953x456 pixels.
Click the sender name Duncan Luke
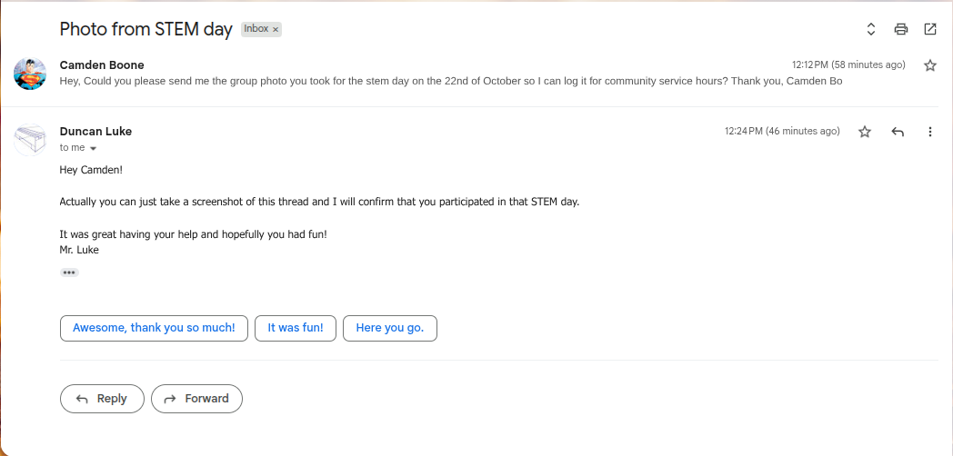95,131
